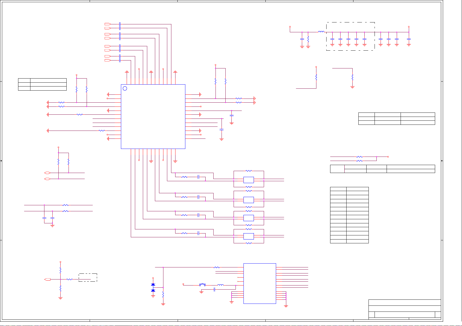Viewport: 462px width, 326px height.
Task: Select the series resistor leading into the dashed box
Action: 70,279
